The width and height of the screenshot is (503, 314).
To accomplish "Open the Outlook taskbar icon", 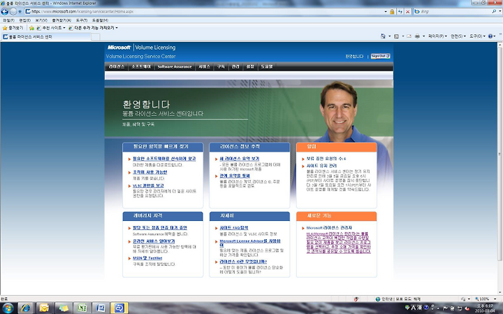I will (45, 308).
